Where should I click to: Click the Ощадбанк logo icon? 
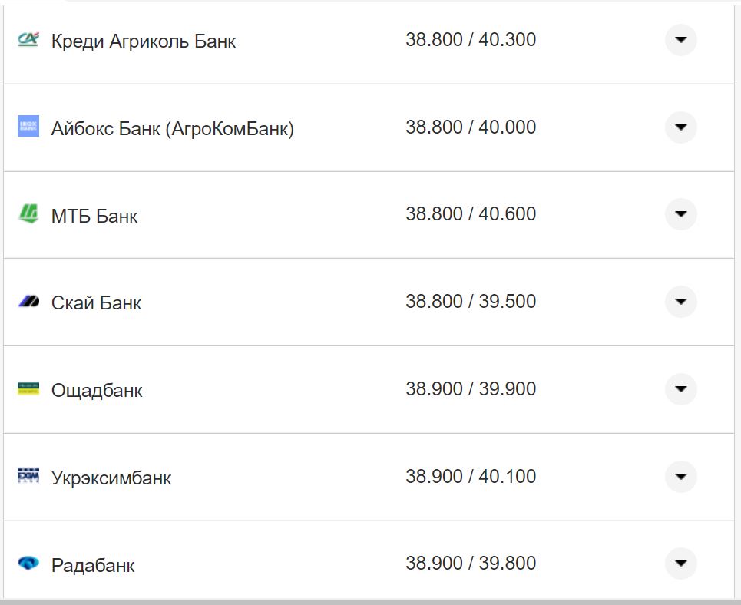(28, 389)
